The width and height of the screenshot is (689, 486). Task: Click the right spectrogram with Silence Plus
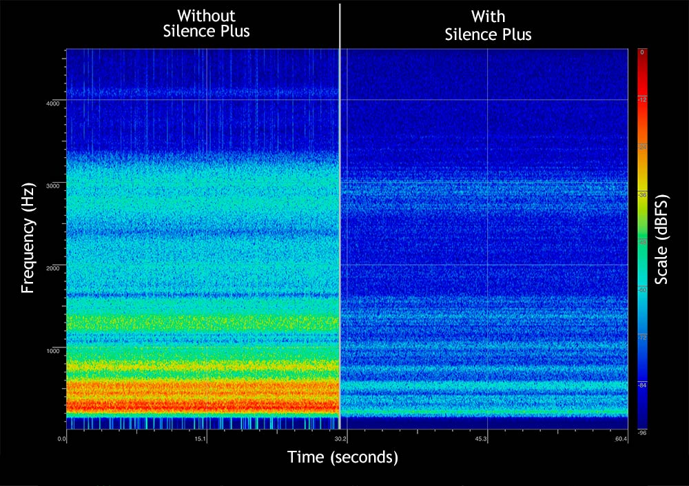coord(484,239)
